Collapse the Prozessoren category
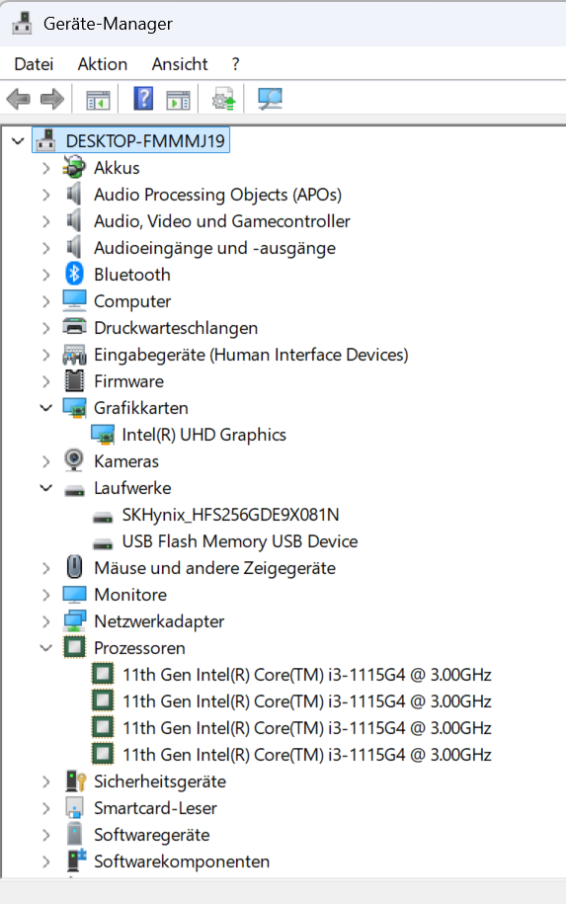Image resolution: width=566 pixels, height=904 pixels. pyautogui.click(x=46, y=647)
